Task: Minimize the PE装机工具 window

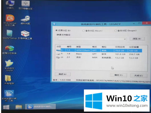Action: [x=134, y=24]
